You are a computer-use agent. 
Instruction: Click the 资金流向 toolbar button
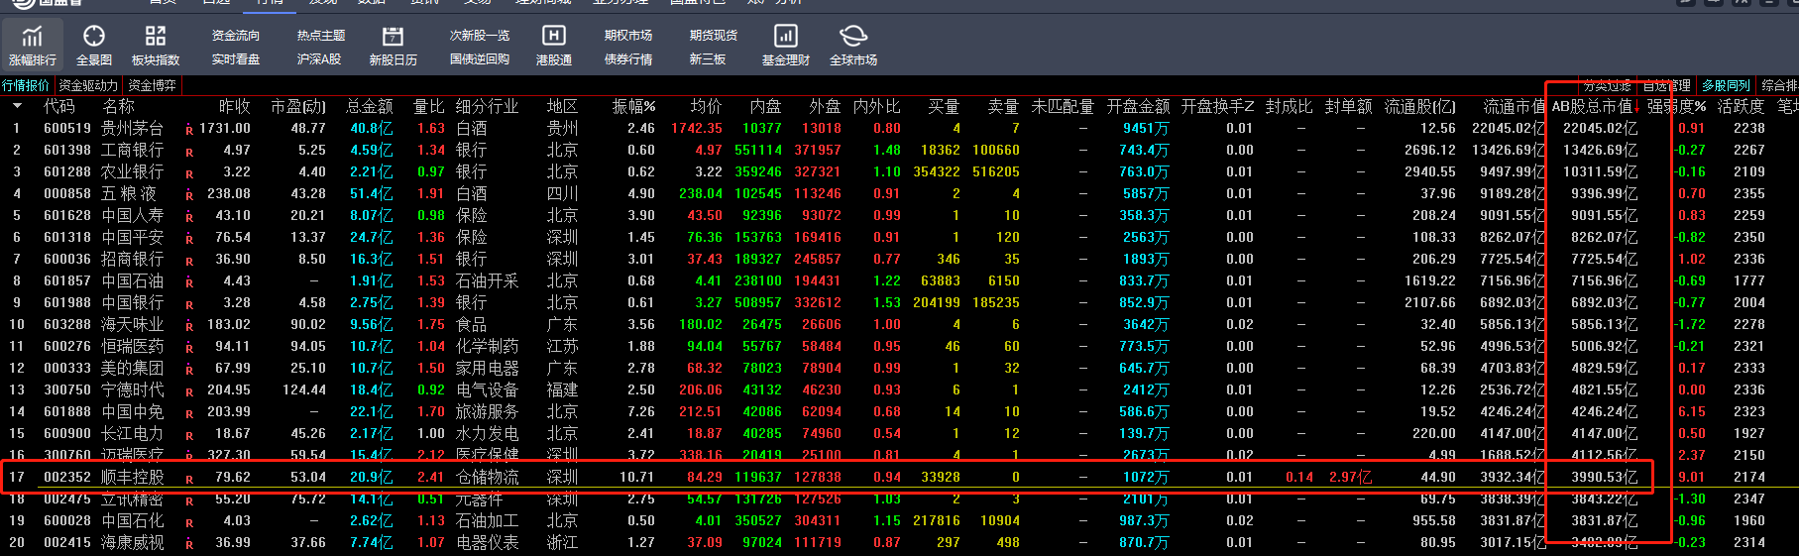pyautogui.click(x=236, y=36)
